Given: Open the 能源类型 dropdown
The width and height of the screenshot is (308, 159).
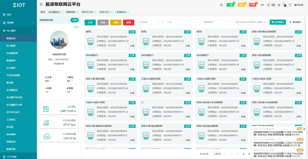Looking at the screenshot, I should 216,22.
